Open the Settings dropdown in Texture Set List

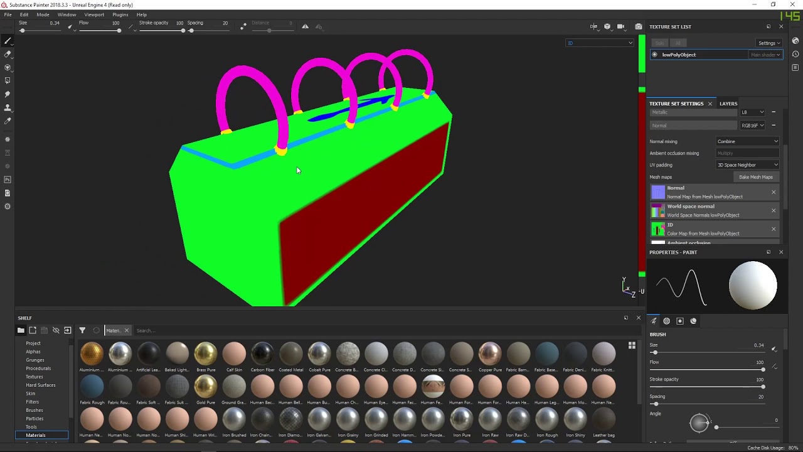[769, 43]
